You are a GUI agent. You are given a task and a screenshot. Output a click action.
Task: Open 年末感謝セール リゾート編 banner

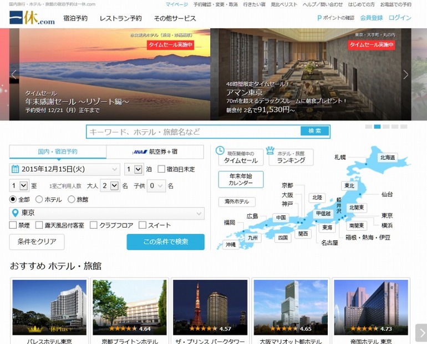coord(110,74)
